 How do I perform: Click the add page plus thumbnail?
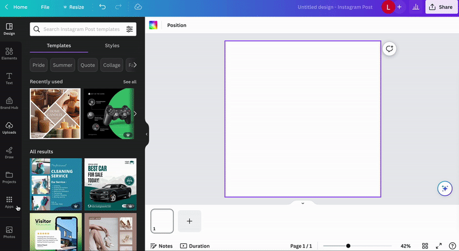click(189, 221)
